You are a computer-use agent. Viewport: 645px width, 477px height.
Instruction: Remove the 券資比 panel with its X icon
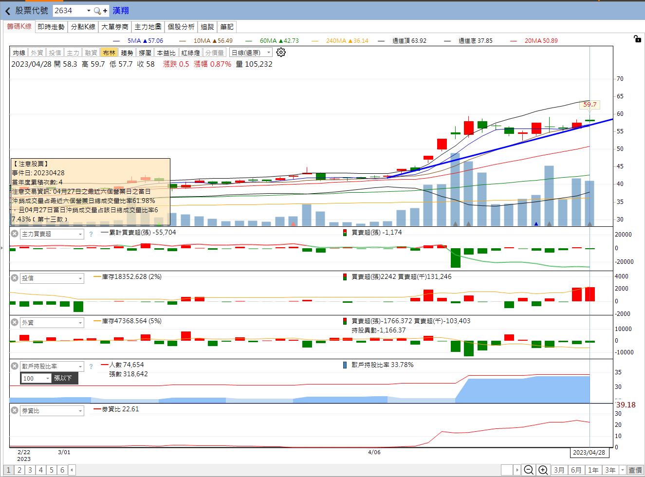[15, 411]
